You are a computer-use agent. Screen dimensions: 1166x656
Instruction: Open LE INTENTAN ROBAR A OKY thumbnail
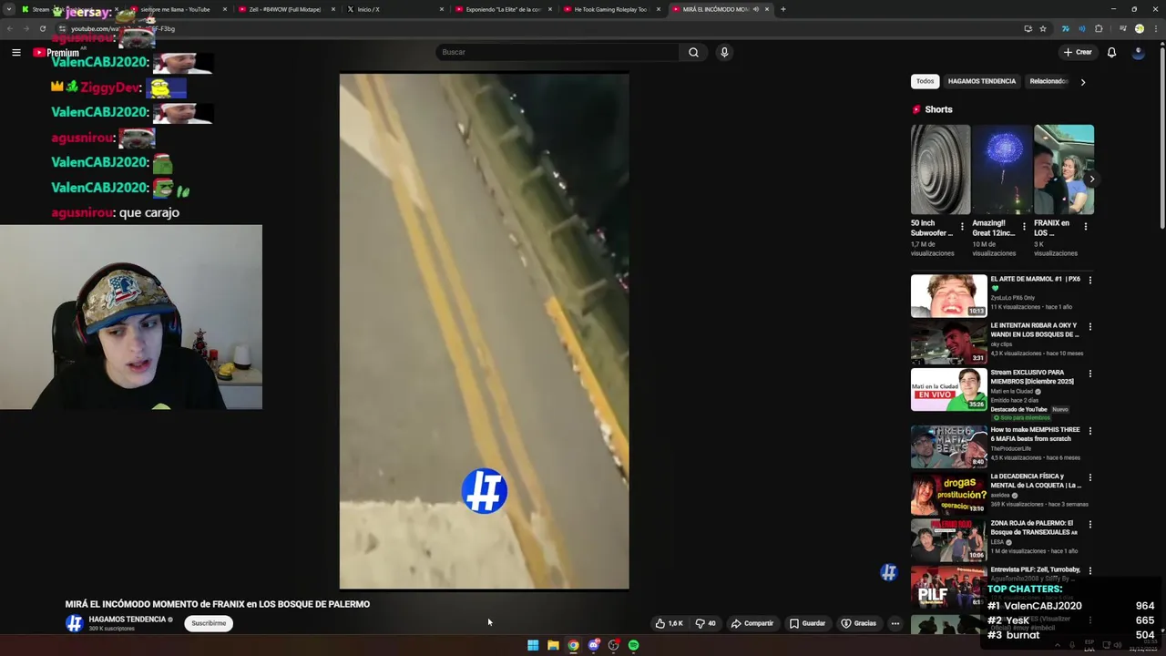pyautogui.click(x=948, y=343)
